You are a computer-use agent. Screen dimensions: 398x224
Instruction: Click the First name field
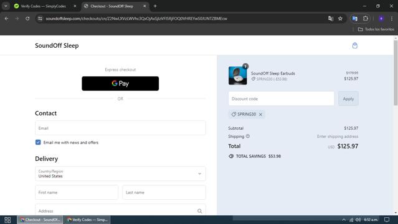point(77,192)
